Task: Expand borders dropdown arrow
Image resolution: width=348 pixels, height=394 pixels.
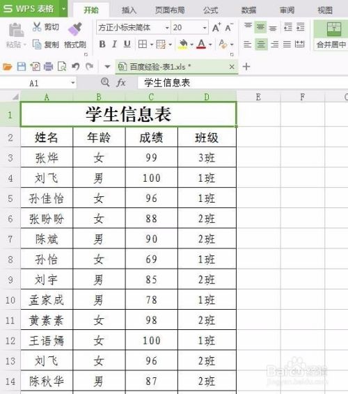Action: tap(152, 45)
